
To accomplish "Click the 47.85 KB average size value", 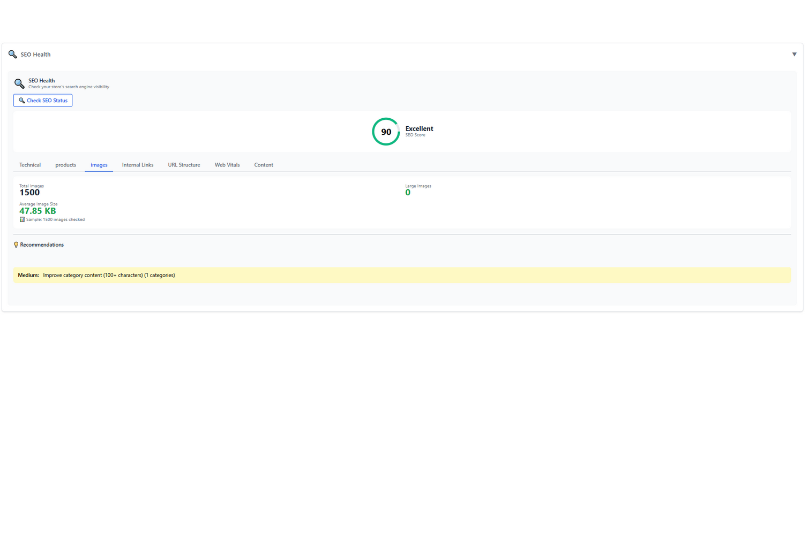I will (x=38, y=211).
